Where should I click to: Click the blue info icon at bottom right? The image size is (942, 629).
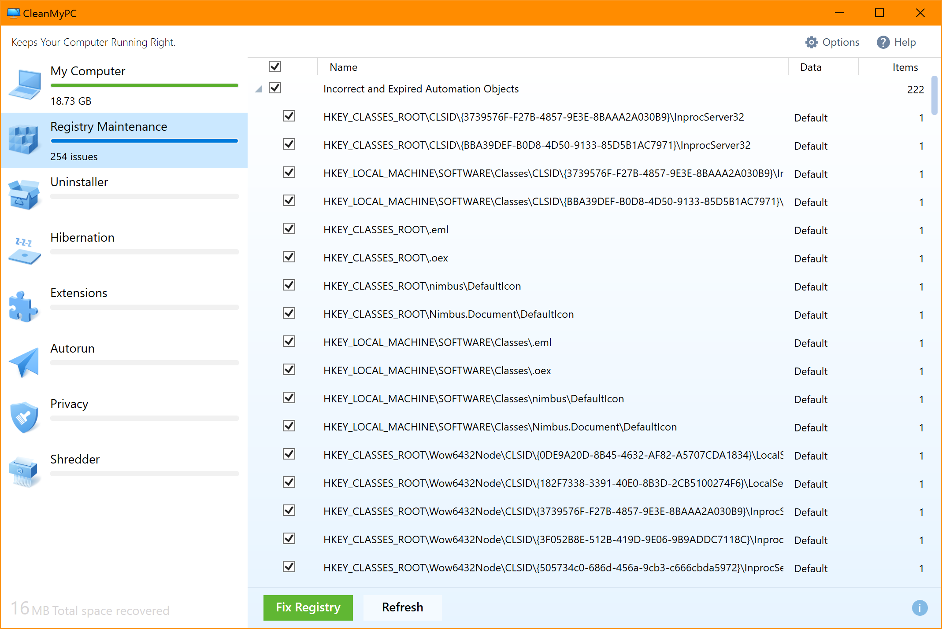click(920, 608)
